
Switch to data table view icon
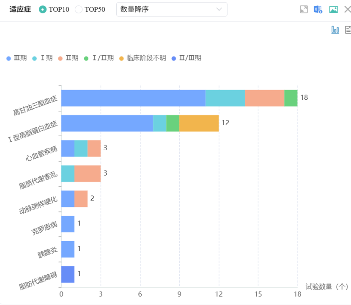tap(348, 30)
